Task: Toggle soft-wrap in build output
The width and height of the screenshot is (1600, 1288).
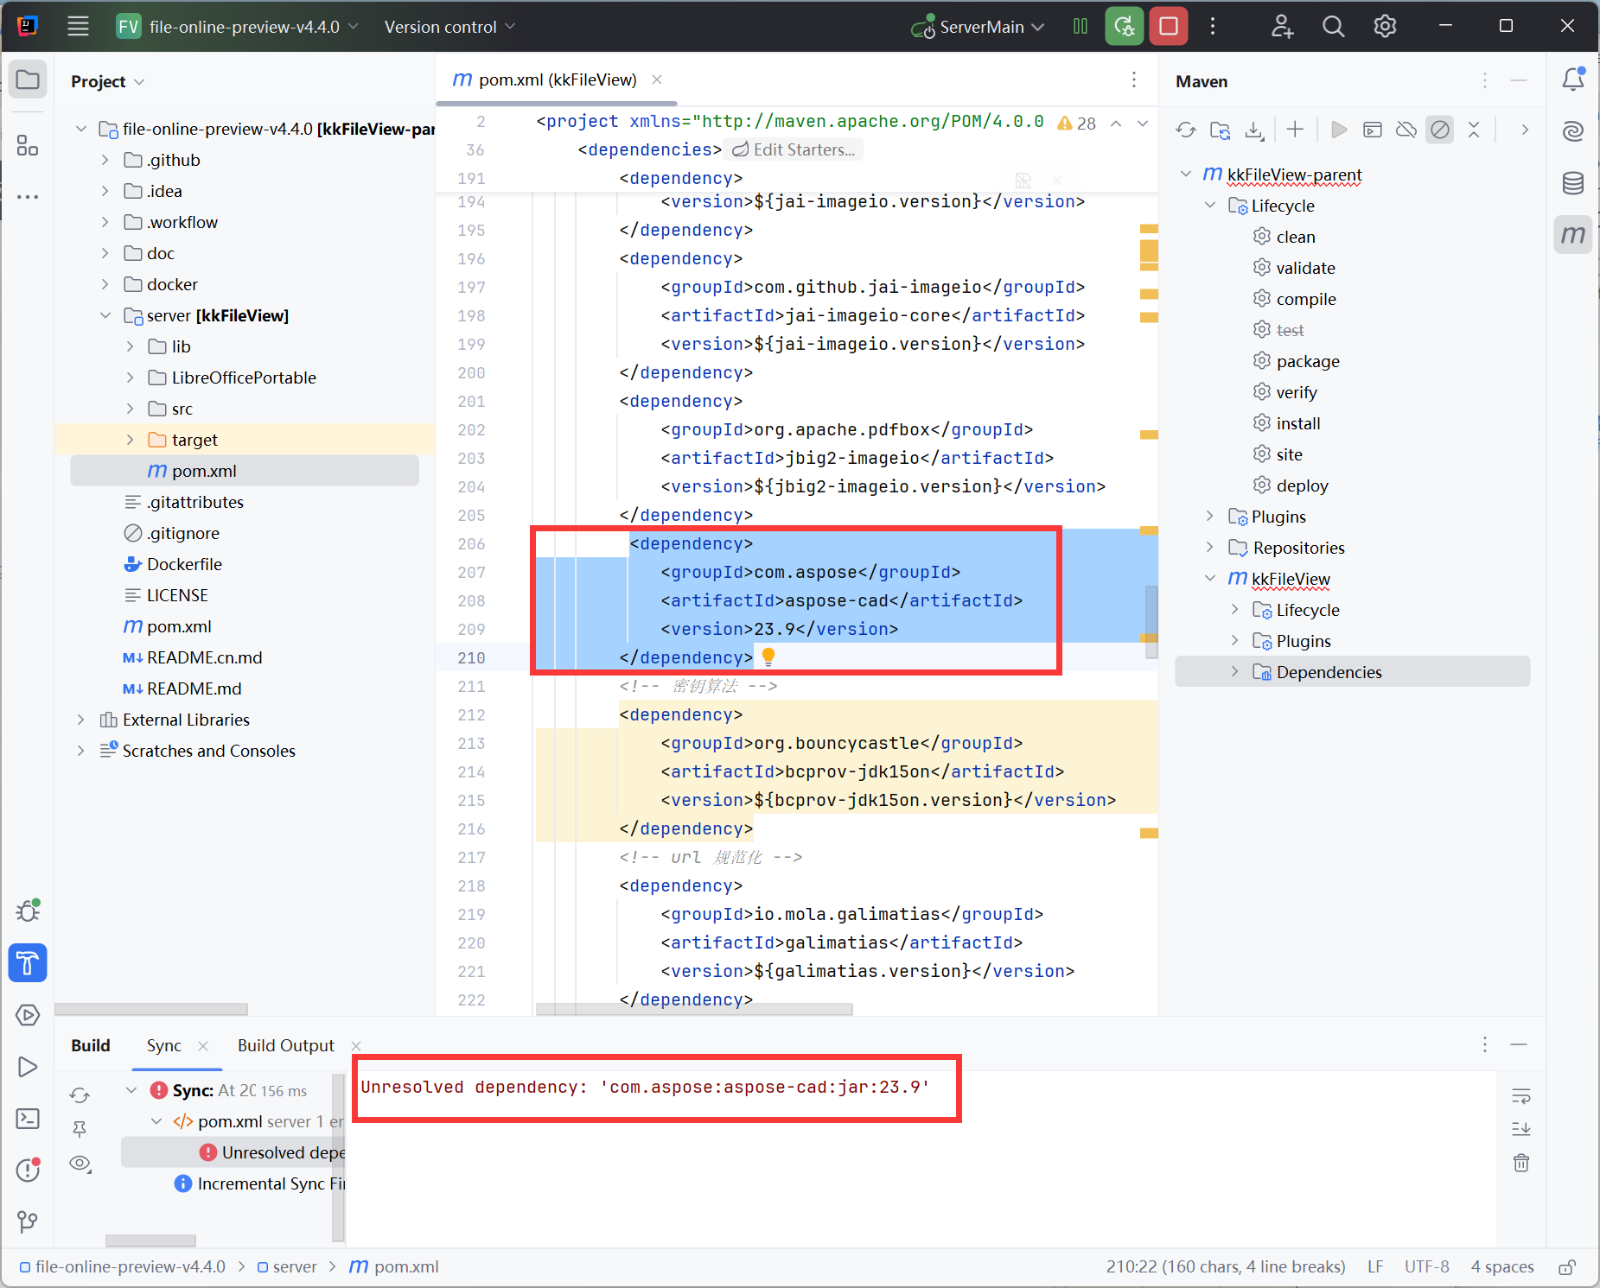Action: pyautogui.click(x=1521, y=1096)
